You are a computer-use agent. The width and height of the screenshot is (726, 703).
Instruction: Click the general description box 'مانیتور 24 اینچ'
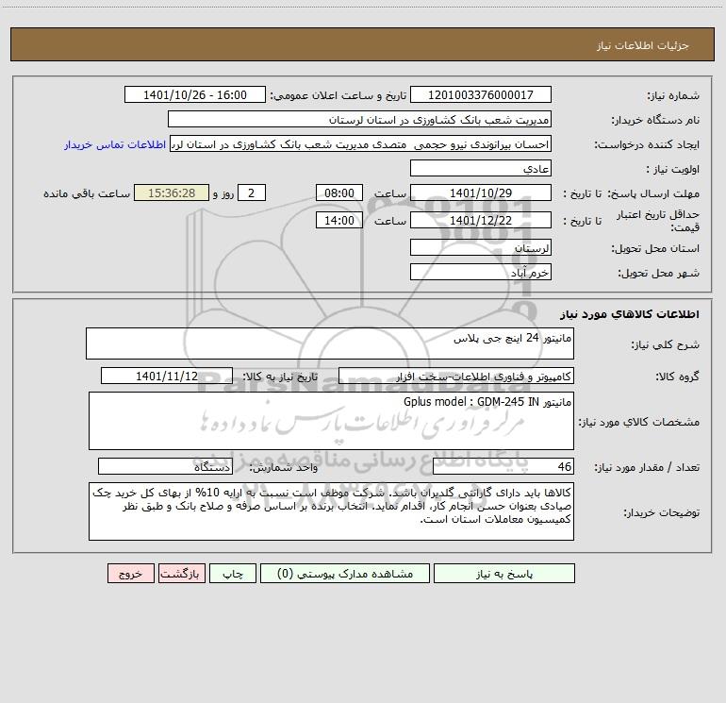pyautogui.click(x=330, y=343)
